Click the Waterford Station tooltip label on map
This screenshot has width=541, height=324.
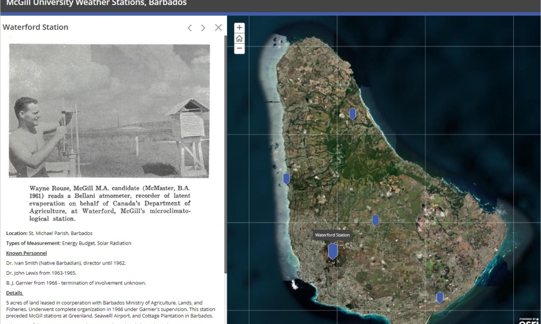(332, 235)
